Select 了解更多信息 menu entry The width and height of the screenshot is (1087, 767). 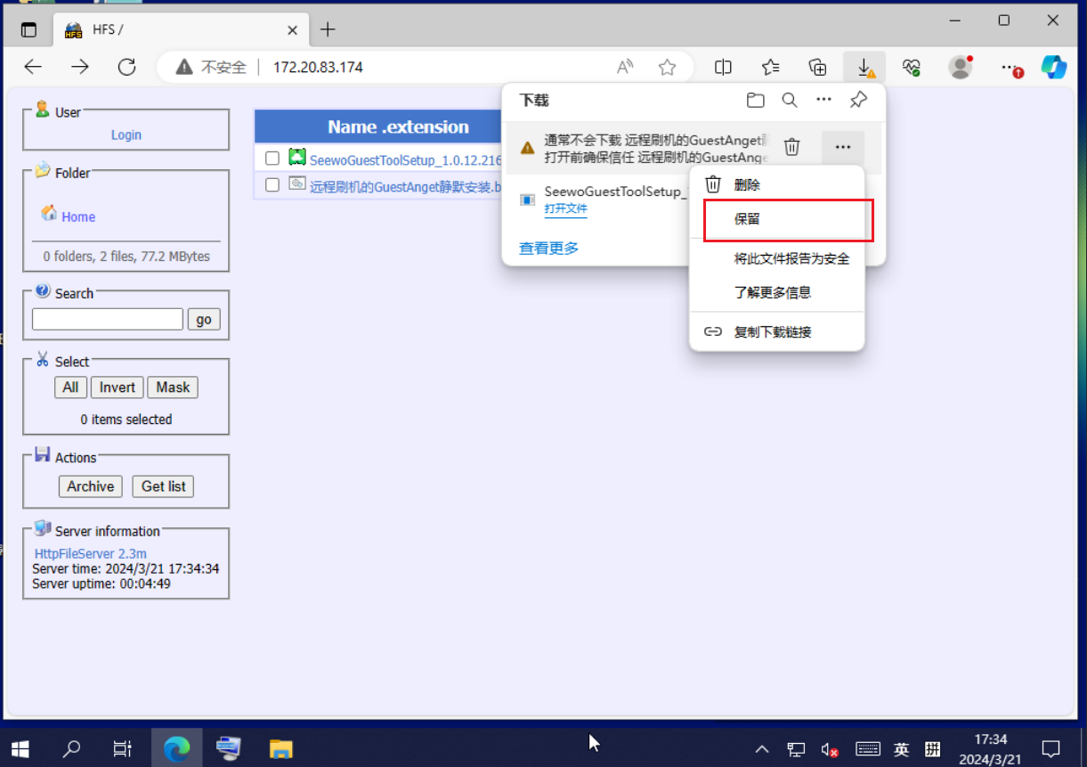tap(777, 292)
